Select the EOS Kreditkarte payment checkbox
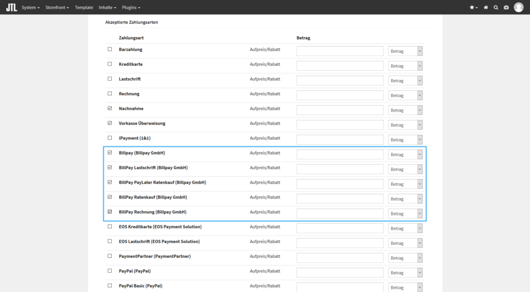 109,227
